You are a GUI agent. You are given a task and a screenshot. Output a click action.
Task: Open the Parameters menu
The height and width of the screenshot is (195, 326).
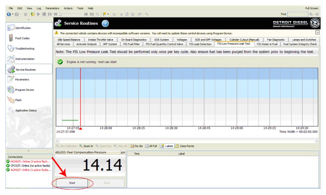(52, 8)
